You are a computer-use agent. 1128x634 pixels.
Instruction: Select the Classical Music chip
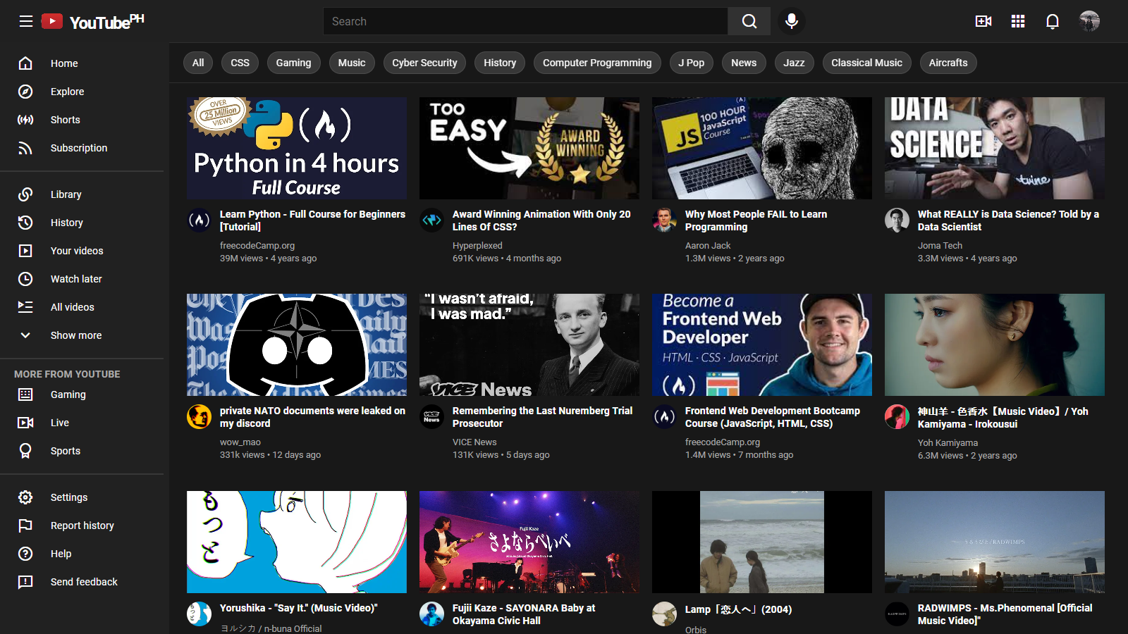point(866,63)
